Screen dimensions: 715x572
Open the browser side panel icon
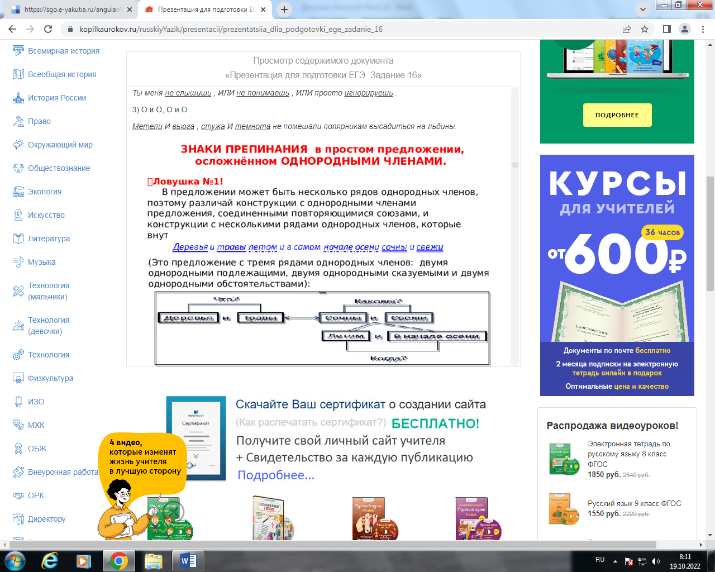(666, 29)
